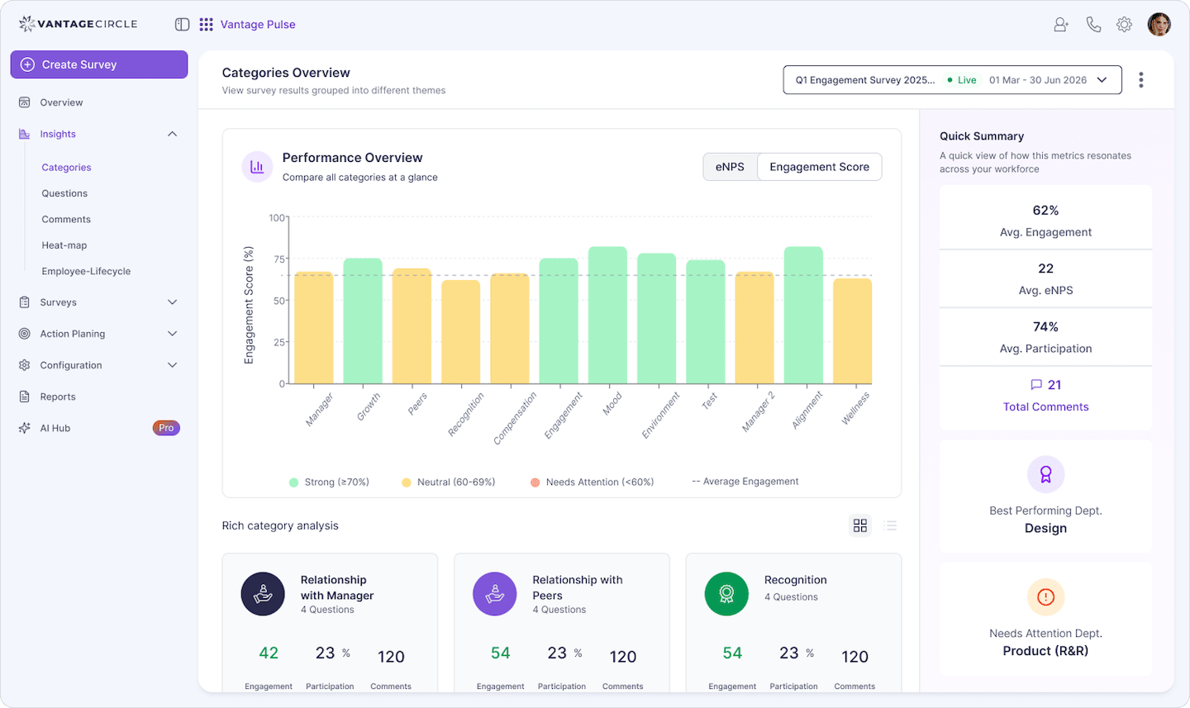Viewport: 1190px width, 708px height.
Task: Select Questions under Insights
Action: (64, 192)
